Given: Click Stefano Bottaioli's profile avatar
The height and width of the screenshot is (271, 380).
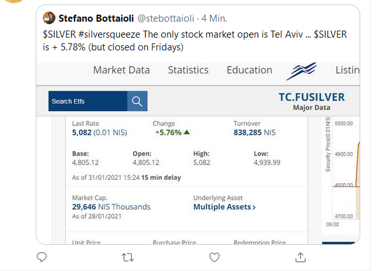Looking at the screenshot, I should [x=49, y=18].
